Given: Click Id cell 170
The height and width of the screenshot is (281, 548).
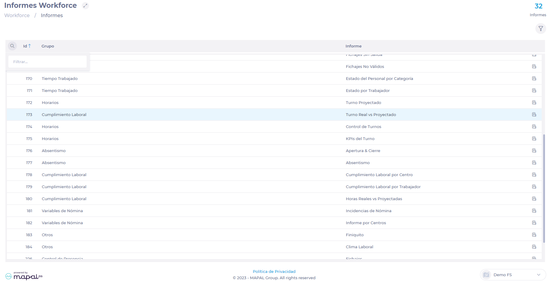Looking at the screenshot, I should click(29, 78).
